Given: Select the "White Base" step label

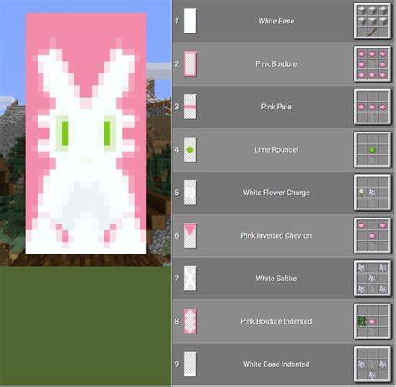Looking at the screenshot, I should click(x=277, y=21).
